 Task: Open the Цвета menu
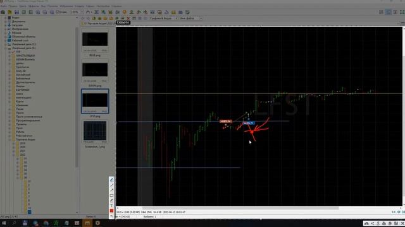click(x=23, y=6)
